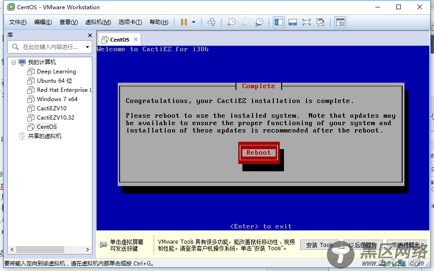Click the Reboot button in installer
This screenshot has height=271, width=434.
[259, 152]
